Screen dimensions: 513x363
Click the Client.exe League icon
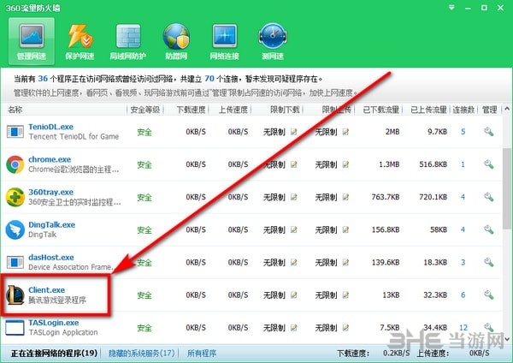(15, 295)
